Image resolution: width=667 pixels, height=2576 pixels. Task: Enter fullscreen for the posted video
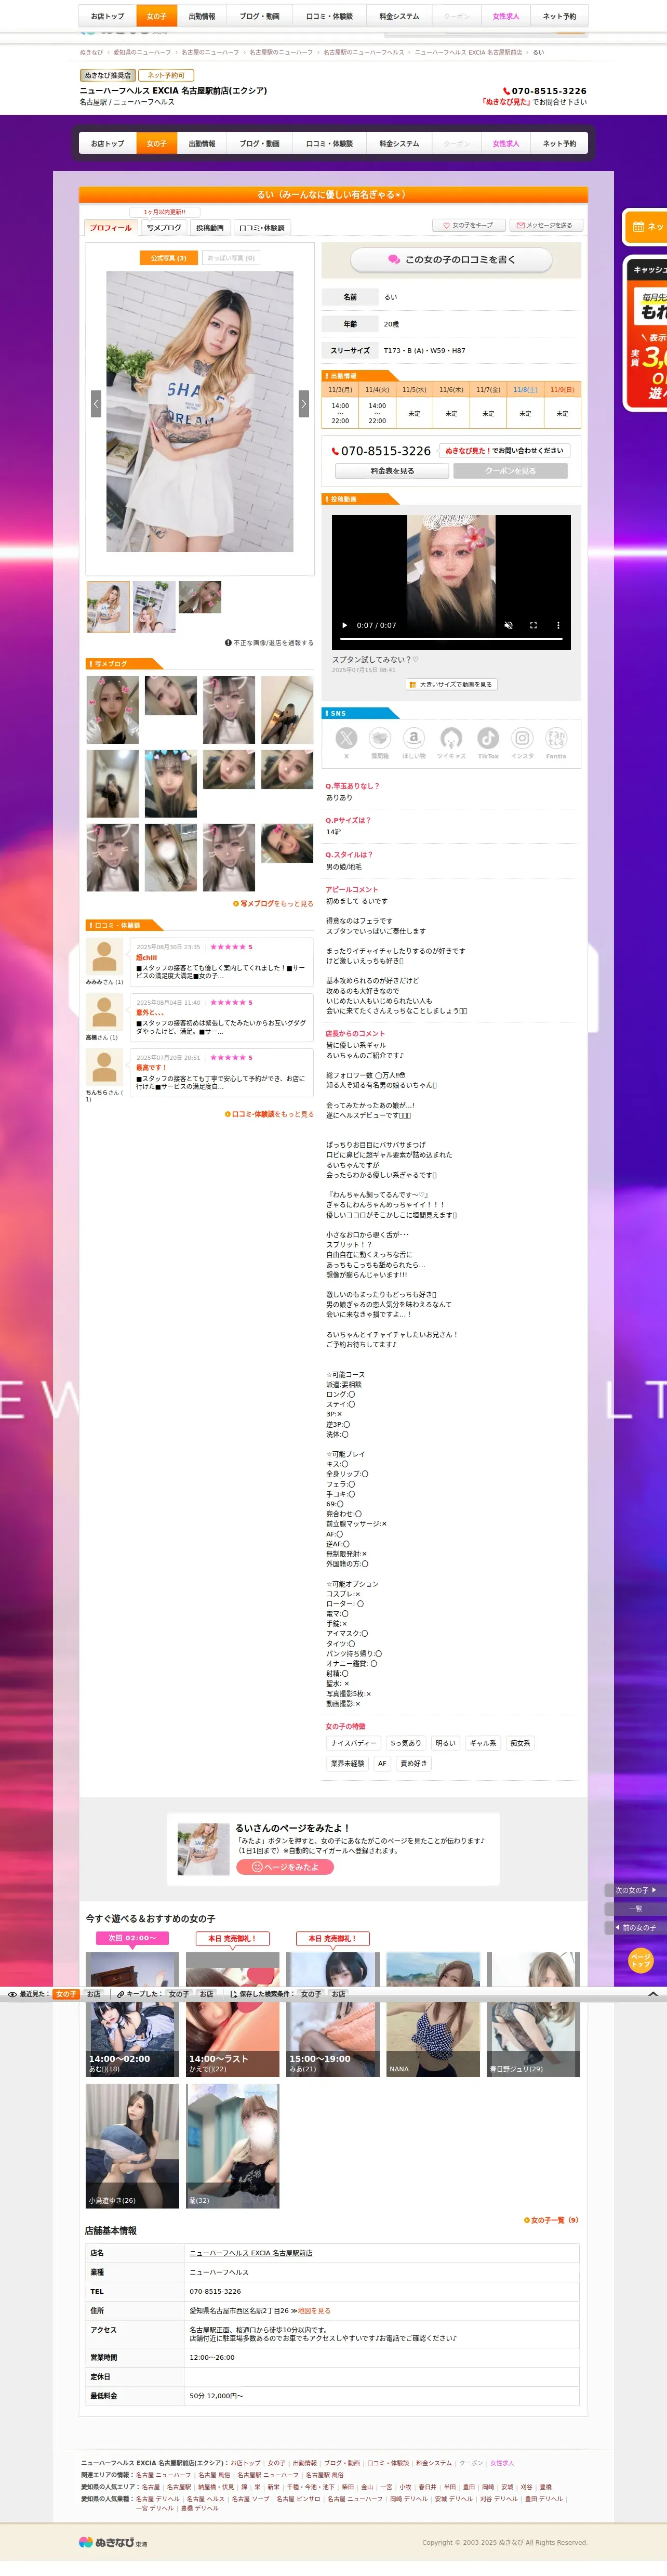pos(533,625)
